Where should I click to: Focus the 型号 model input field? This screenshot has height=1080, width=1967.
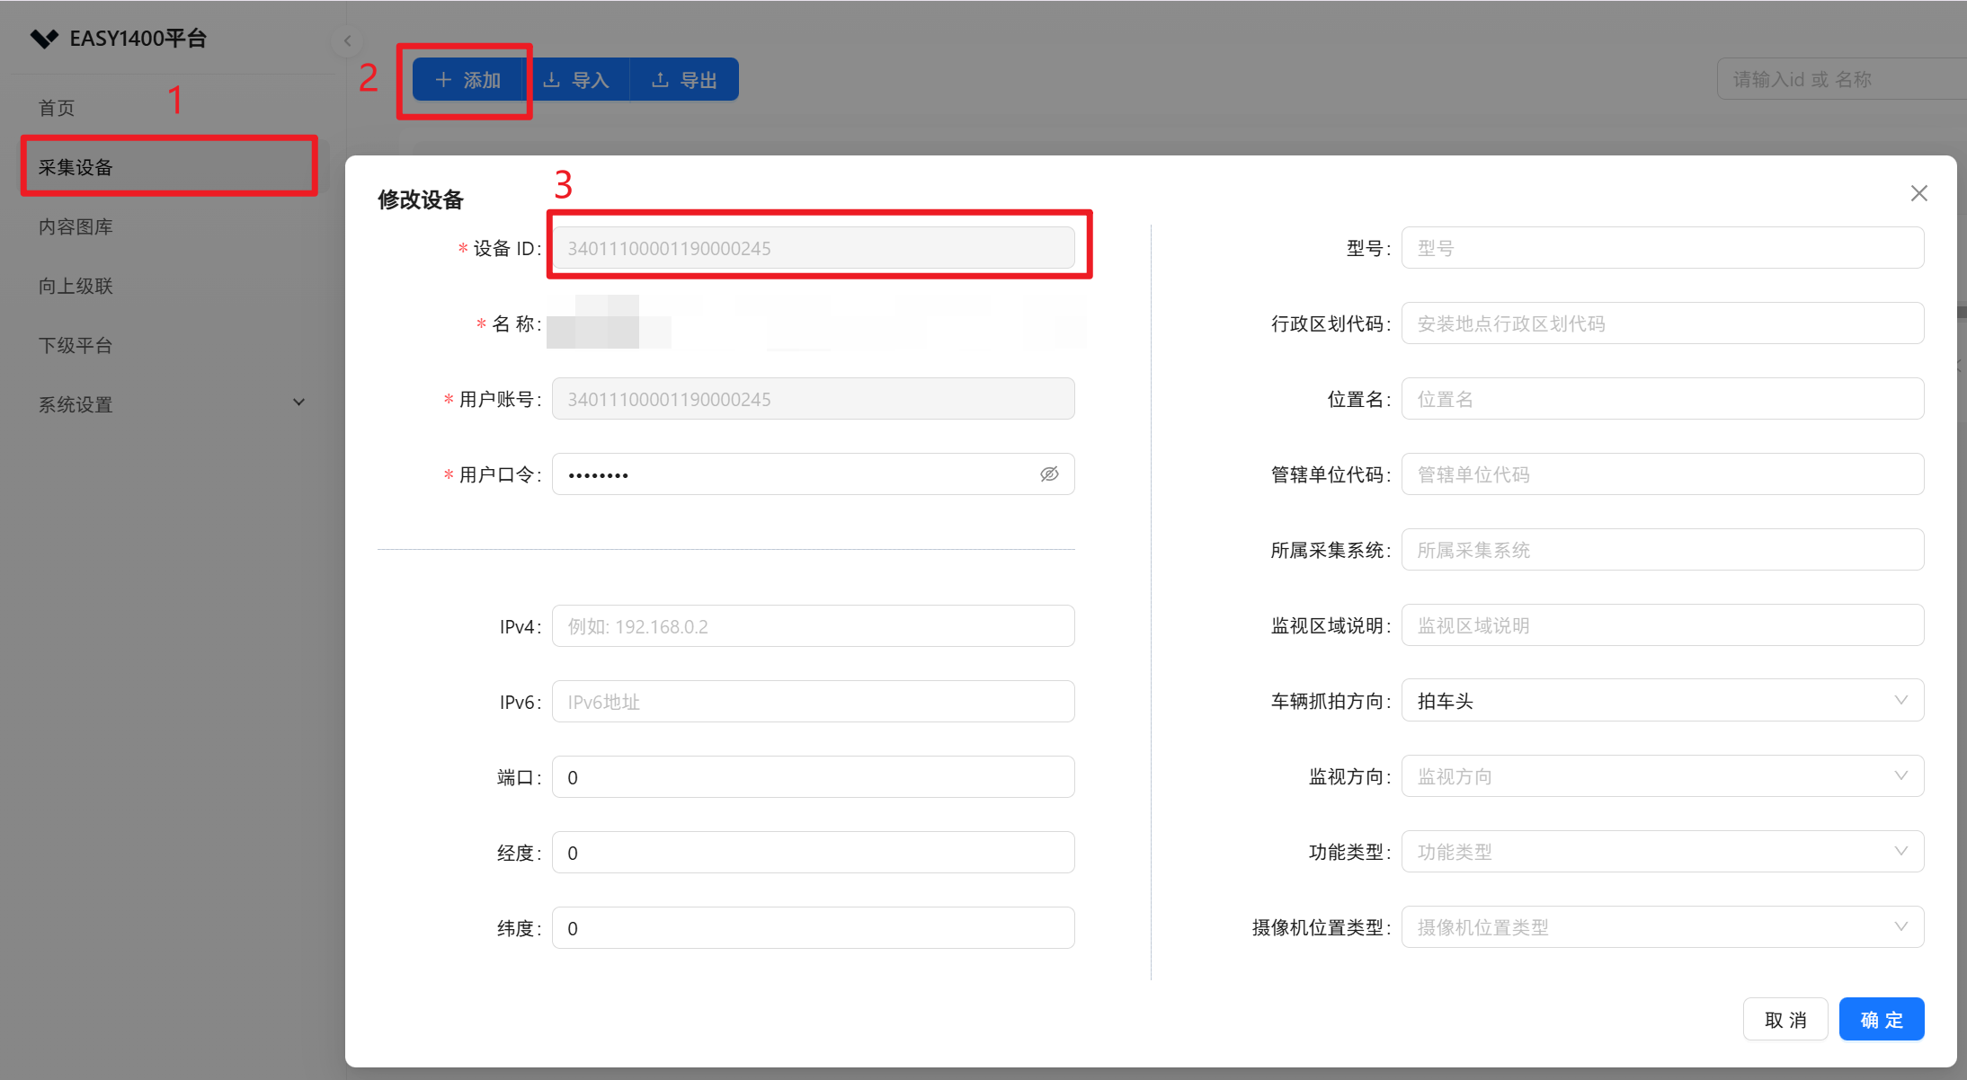coord(1661,248)
